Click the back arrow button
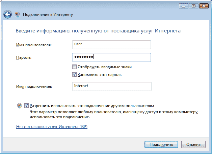Image resolution: width=212 pixels, height=154 pixels. 8,15
